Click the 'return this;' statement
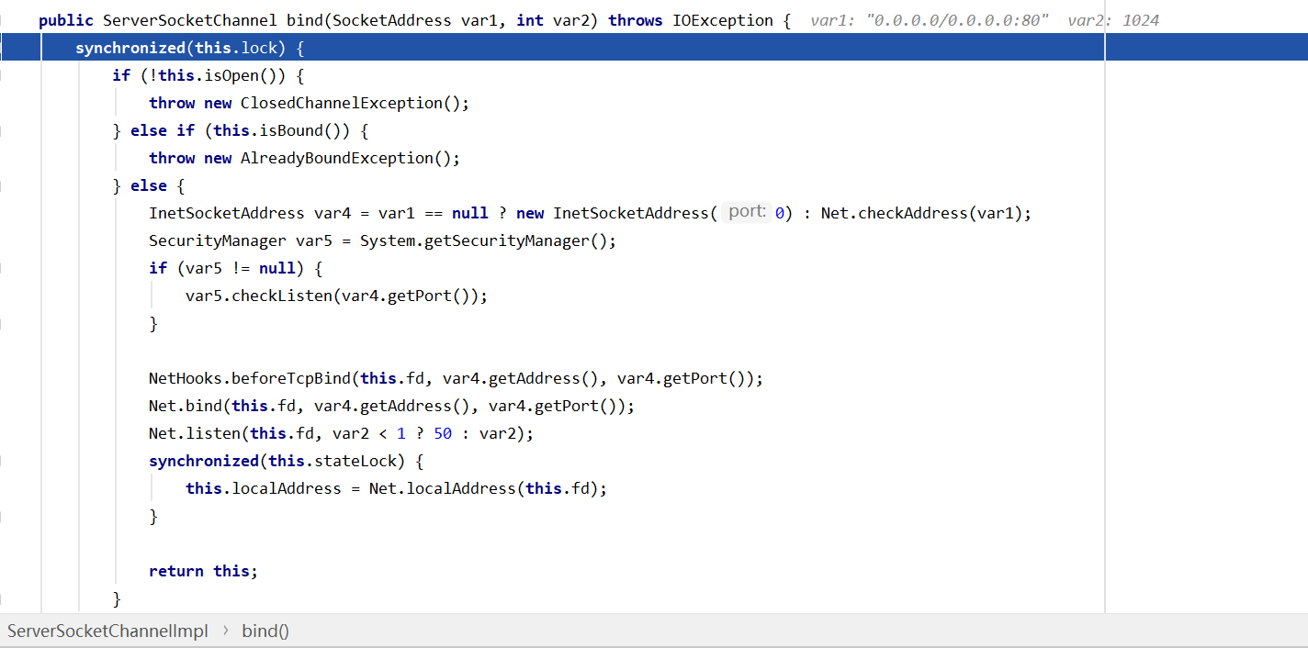The image size is (1308, 648). 203,571
